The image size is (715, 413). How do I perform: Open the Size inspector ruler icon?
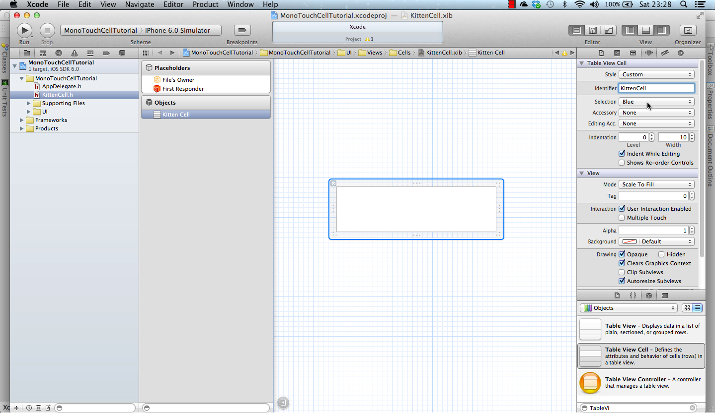665,53
